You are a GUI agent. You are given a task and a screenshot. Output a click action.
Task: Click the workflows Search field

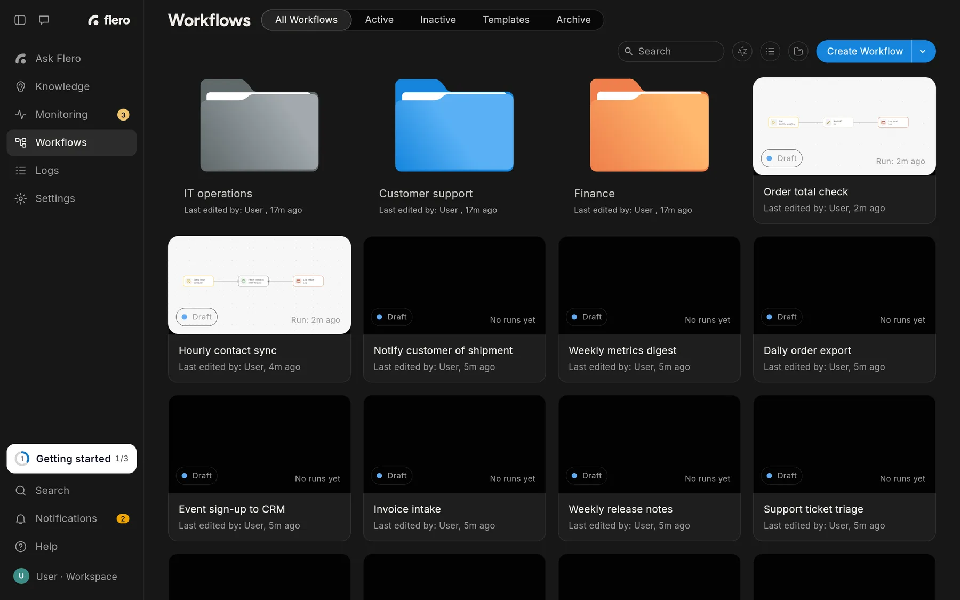coord(670,51)
